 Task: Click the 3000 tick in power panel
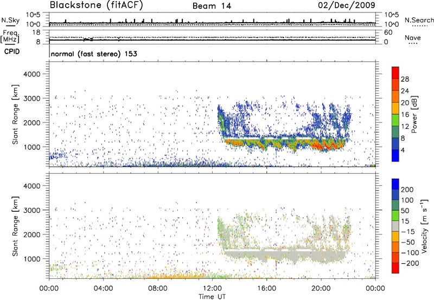click(32, 99)
